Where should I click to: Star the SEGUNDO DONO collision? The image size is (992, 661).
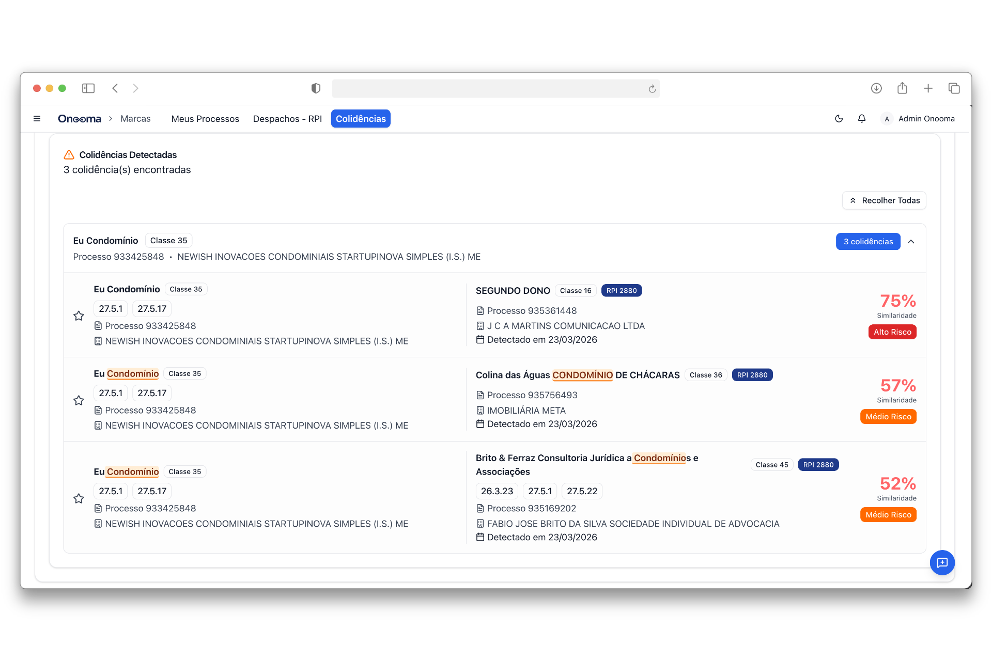(x=79, y=316)
